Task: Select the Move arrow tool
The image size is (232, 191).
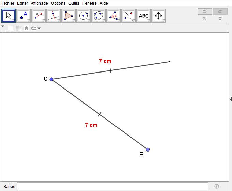Action: click(9, 16)
